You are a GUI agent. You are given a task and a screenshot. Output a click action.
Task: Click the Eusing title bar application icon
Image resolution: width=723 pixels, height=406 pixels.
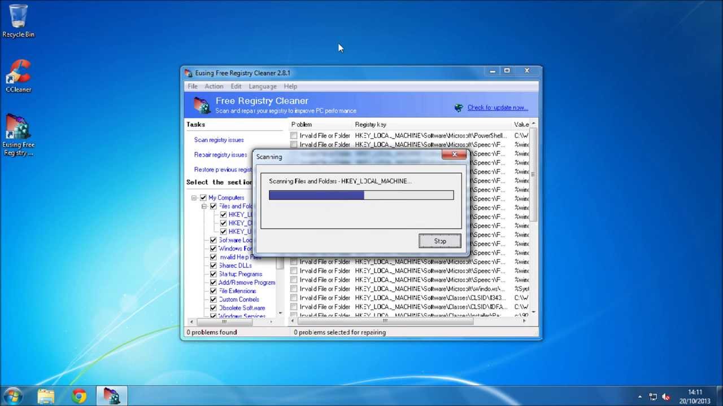(x=189, y=73)
